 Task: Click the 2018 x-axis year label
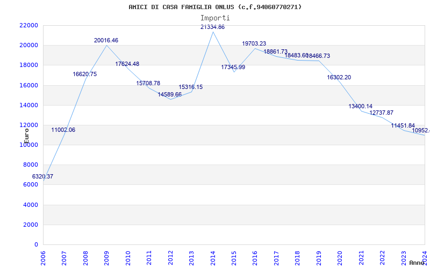coord(297,258)
